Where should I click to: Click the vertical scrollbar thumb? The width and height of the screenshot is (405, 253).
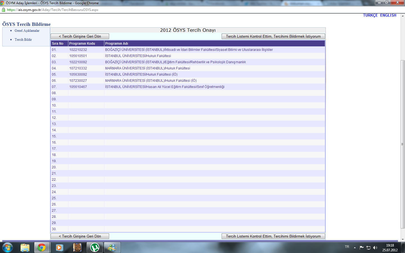coord(403,144)
